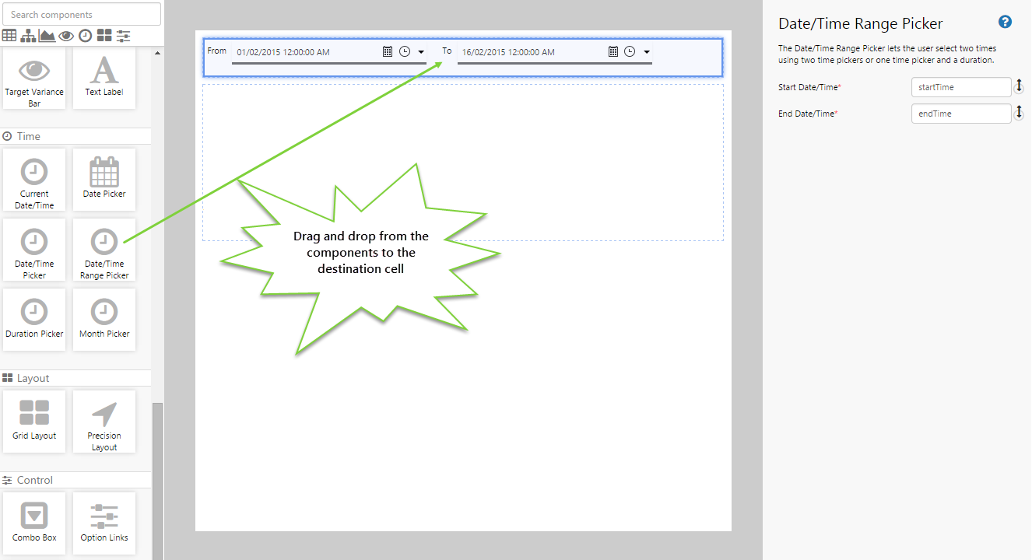The height and width of the screenshot is (560, 1032).
Task: Collapse the Layout section header
Action: click(x=33, y=378)
